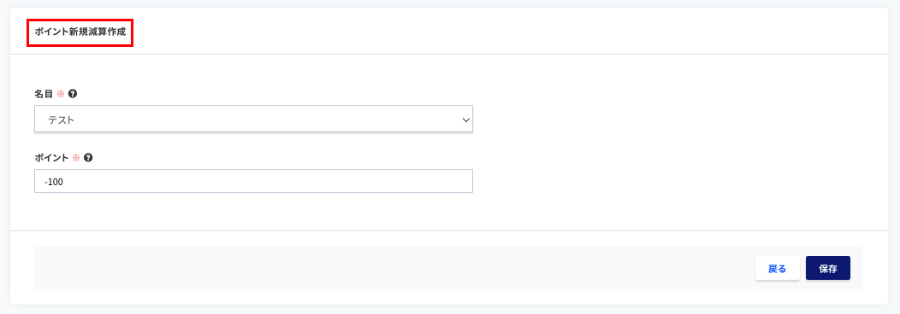Go back using the 戻る button
Screen dimensions: 900x314
777,268
